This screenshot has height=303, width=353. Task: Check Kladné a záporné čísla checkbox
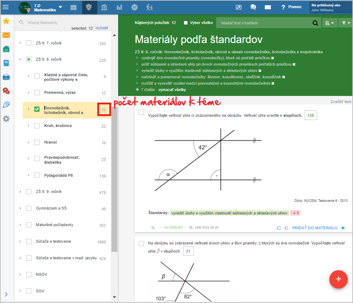pyautogui.click(x=37, y=76)
